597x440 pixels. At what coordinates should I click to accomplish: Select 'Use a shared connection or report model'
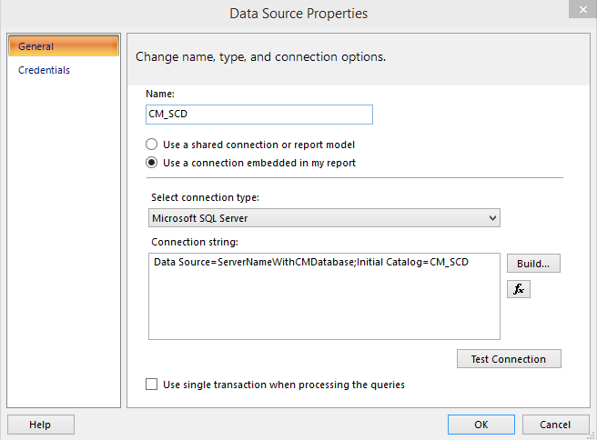[152, 145]
